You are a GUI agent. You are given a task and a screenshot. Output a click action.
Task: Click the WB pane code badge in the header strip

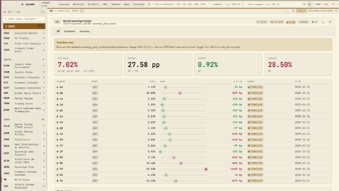tap(51, 11)
